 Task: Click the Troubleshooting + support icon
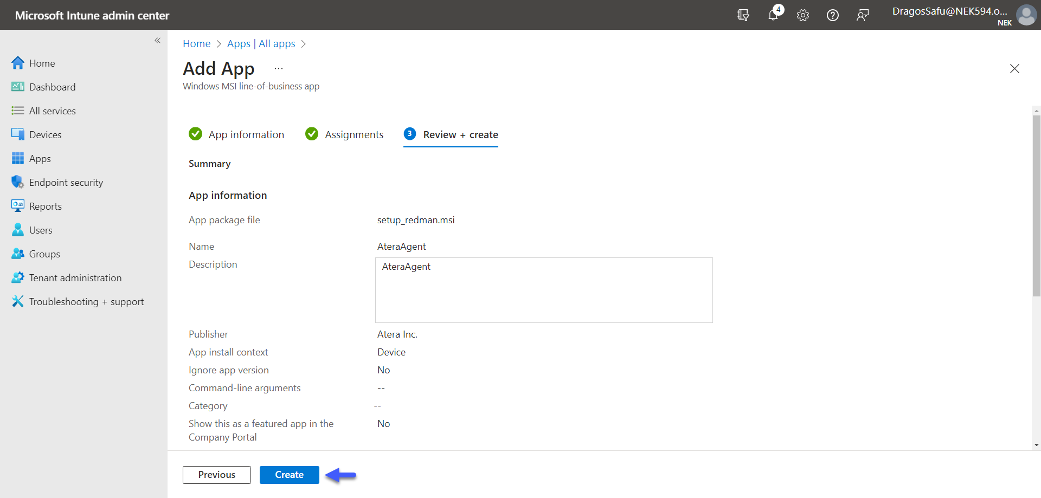coord(18,301)
